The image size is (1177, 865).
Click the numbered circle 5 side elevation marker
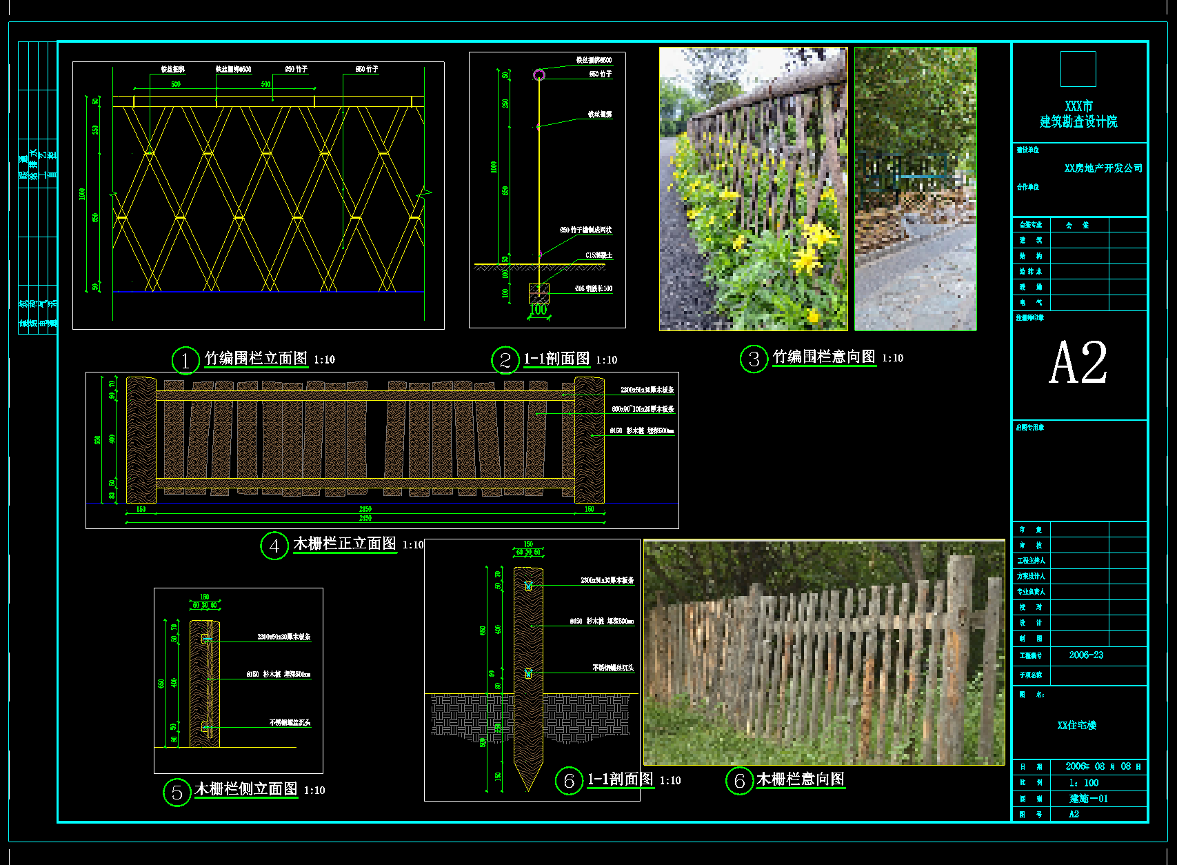[177, 792]
